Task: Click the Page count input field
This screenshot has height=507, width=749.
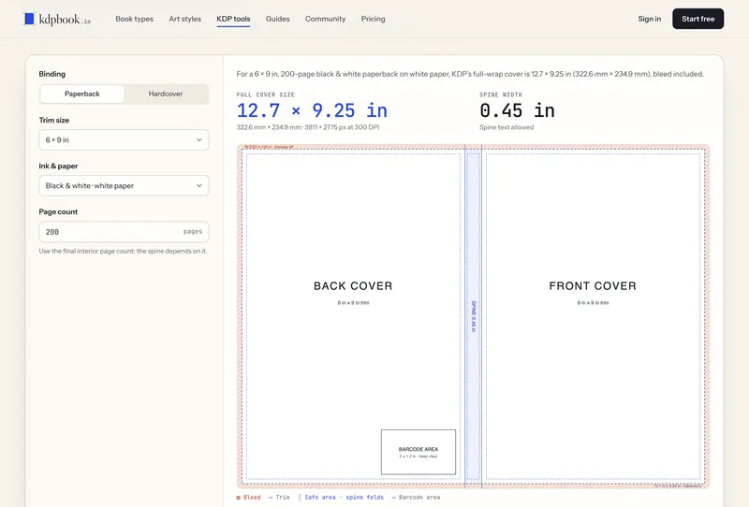Action: 124,232
